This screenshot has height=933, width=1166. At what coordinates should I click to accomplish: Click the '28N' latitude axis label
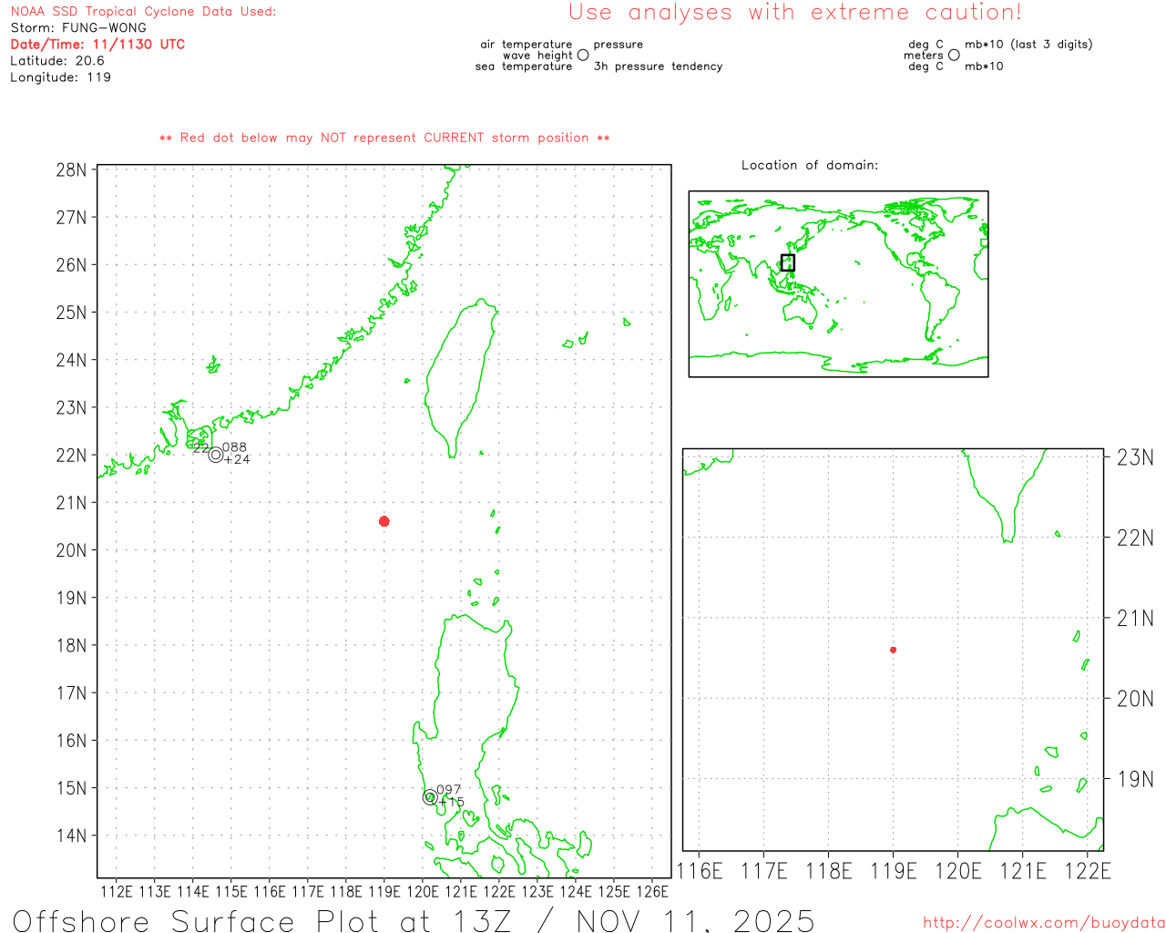[71, 170]
